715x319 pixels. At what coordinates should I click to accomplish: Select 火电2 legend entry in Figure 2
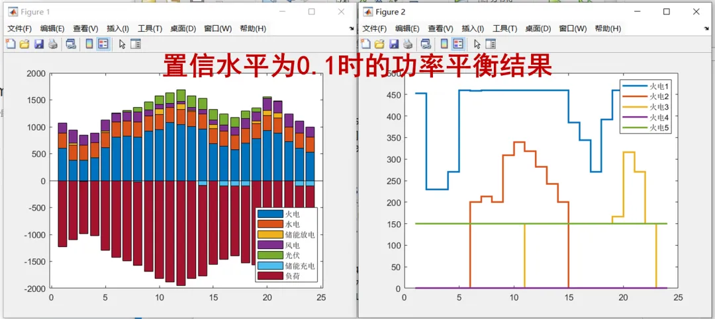pyautogui.click(x=647, y=96)
